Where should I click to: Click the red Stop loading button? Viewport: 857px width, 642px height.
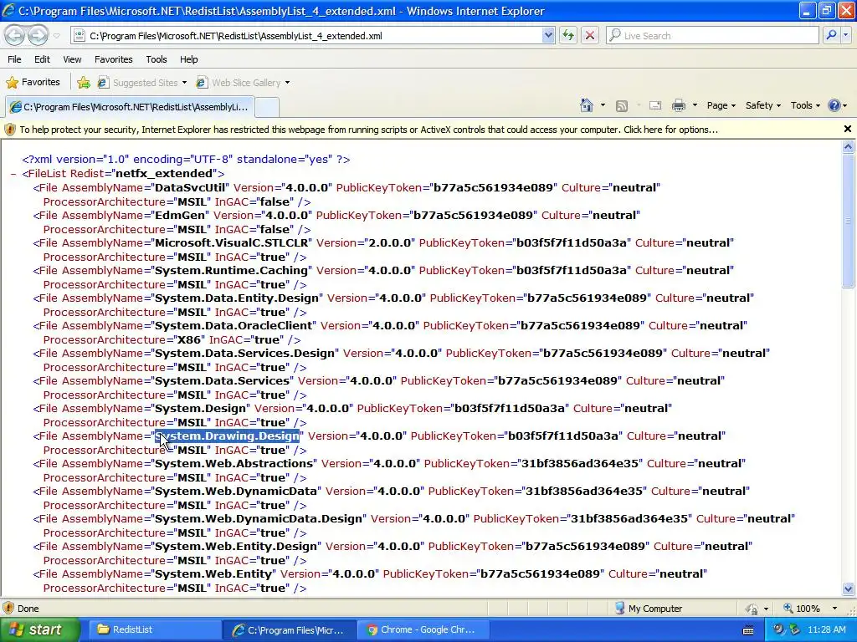pyautogui.click(x=590, y=35)
